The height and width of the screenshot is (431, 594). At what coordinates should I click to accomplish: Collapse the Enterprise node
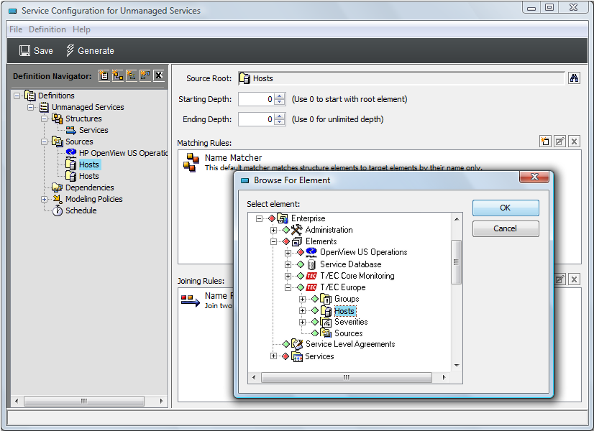point(259,218)
